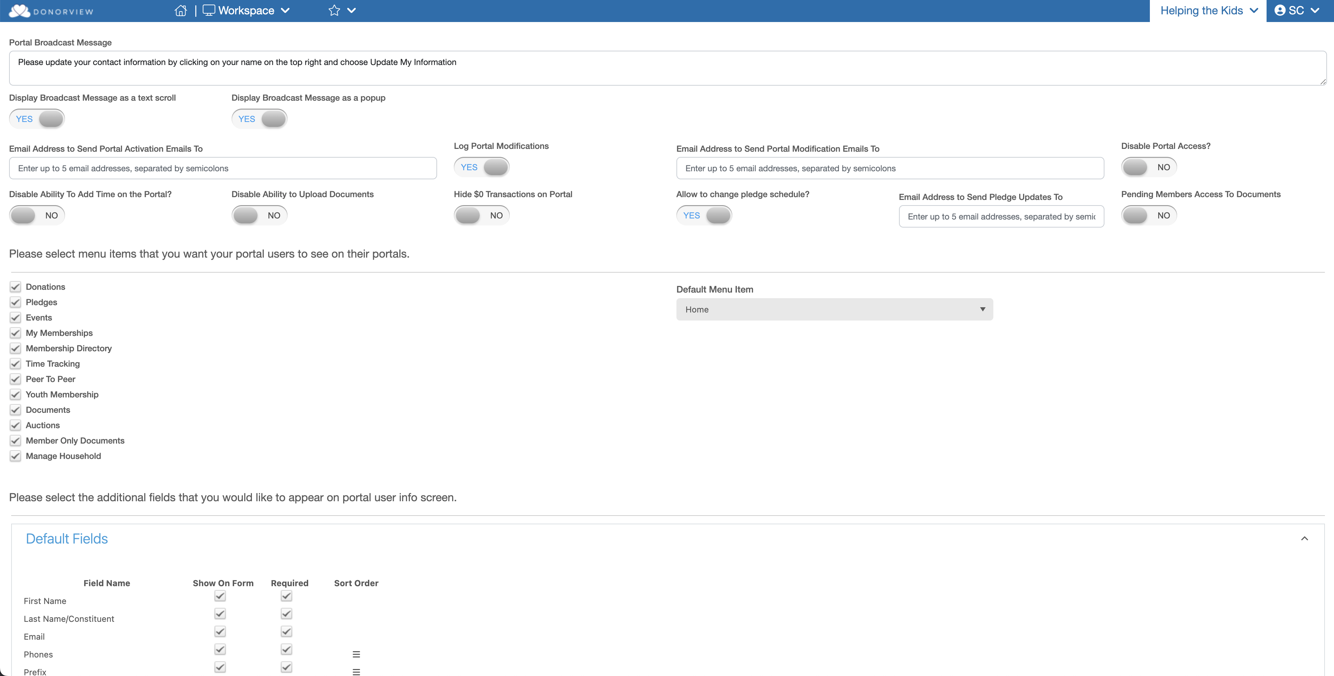
Task: Click the Phones row sort handle icon
Action: 356,654
